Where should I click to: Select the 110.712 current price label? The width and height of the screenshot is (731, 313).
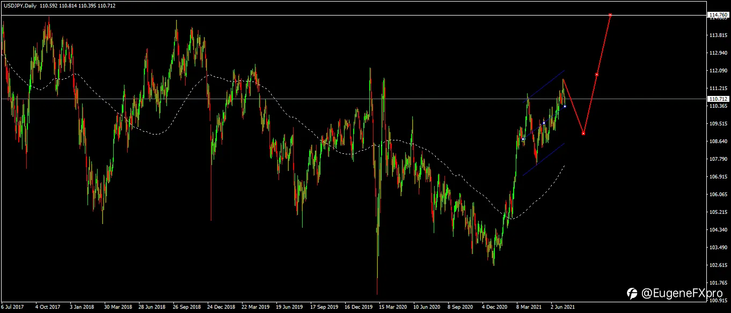click(x=718, y=99)
